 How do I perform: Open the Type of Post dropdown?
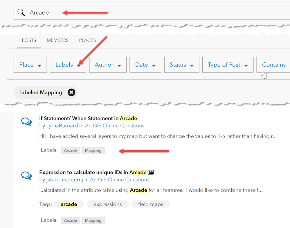228,65
